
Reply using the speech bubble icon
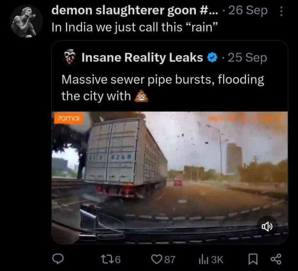pyautogui.click(x=58, y=259)
